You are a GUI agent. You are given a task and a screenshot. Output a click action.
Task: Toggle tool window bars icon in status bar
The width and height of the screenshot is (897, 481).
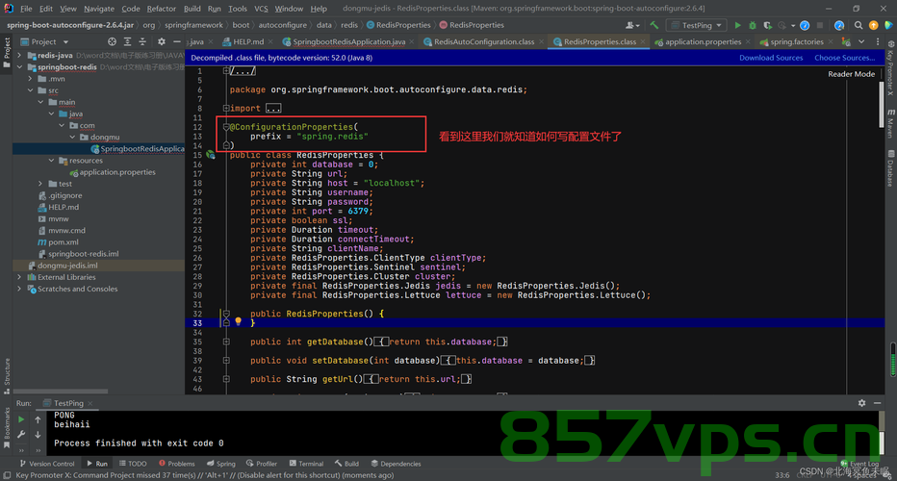7,475
